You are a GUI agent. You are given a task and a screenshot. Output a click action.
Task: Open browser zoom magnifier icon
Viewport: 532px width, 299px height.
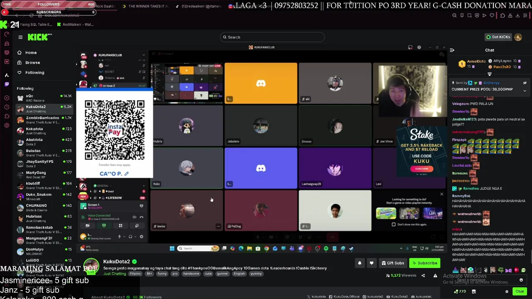click(x=454, y=15)
